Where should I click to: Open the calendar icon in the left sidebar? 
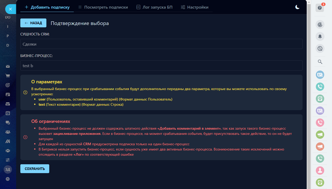(x=8, y=113)
